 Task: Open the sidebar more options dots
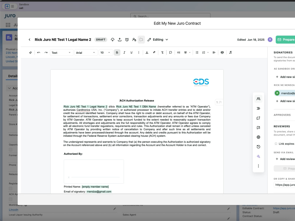[x=258, y=166]
